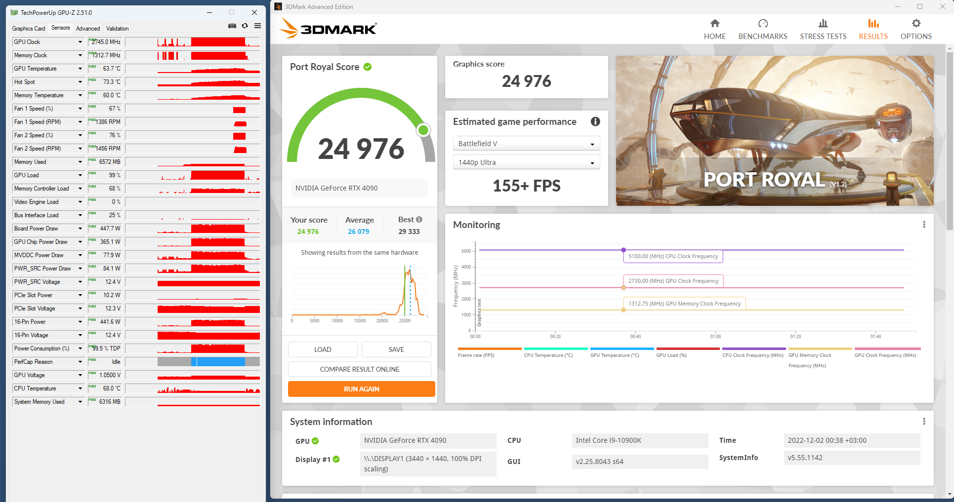Open the STRESS TESTS section
The width and height of the screenshot is (954, 502).
(823, 30)
